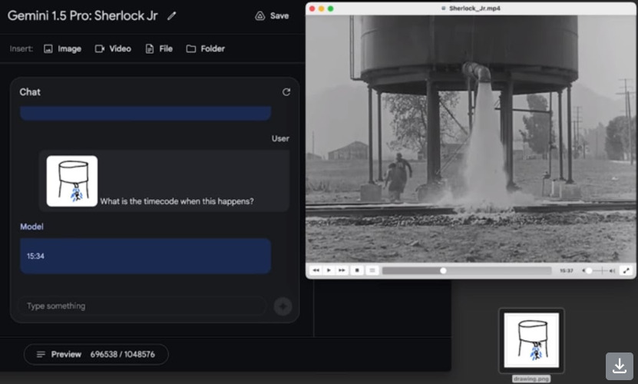Click the pencil icon to rename the prompt title

click(x=172, y=16)
